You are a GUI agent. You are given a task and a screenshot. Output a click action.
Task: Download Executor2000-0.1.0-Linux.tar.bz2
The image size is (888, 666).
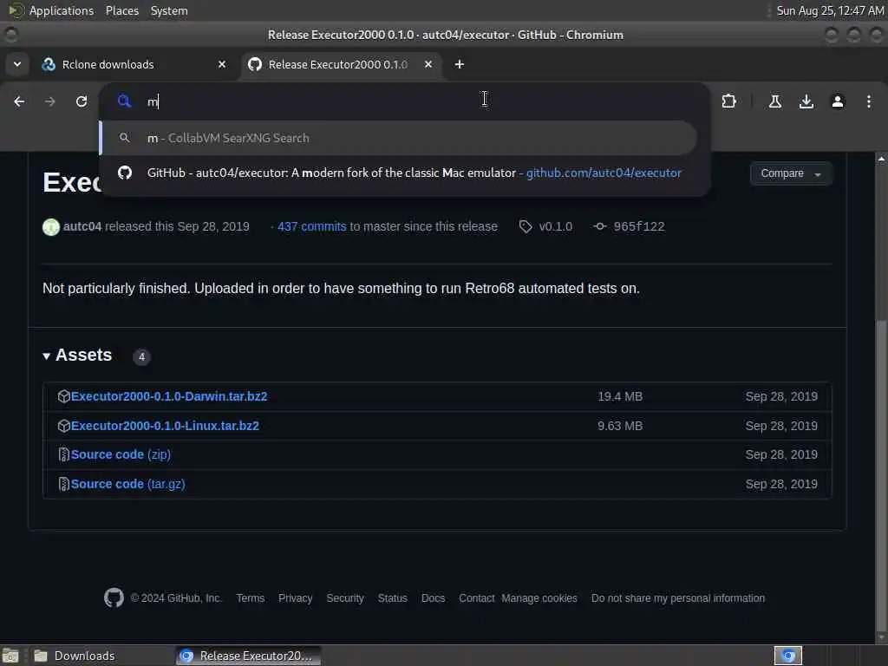165,426
